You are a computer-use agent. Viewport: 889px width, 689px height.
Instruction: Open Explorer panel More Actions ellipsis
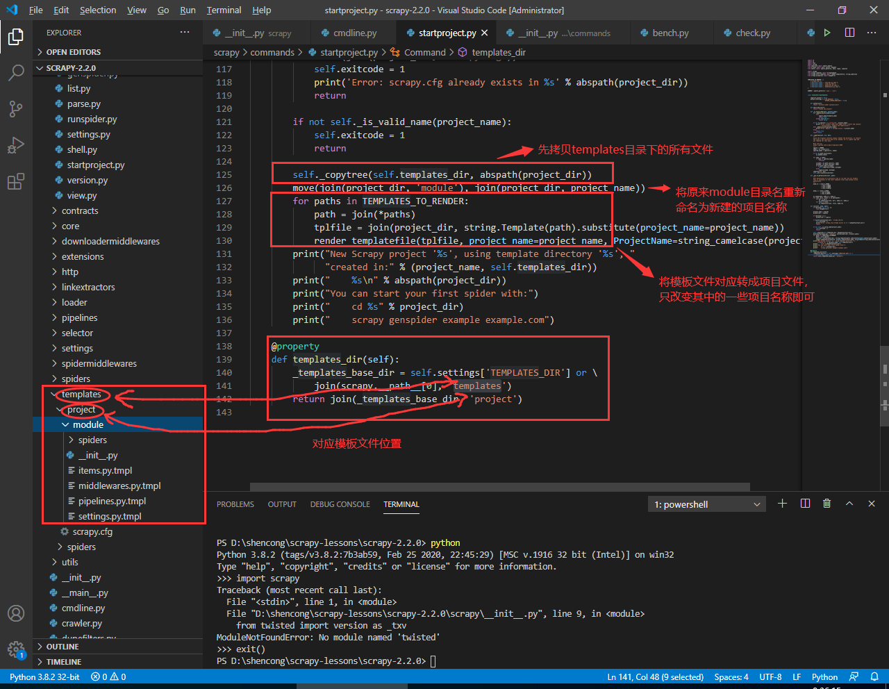click(185, 33)
